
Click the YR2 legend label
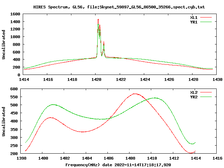(x=194, y=97)
